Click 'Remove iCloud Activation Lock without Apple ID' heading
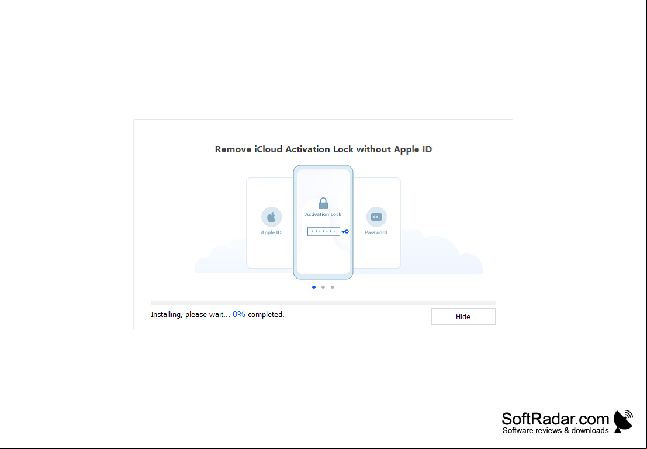 (x=323, y=149)
